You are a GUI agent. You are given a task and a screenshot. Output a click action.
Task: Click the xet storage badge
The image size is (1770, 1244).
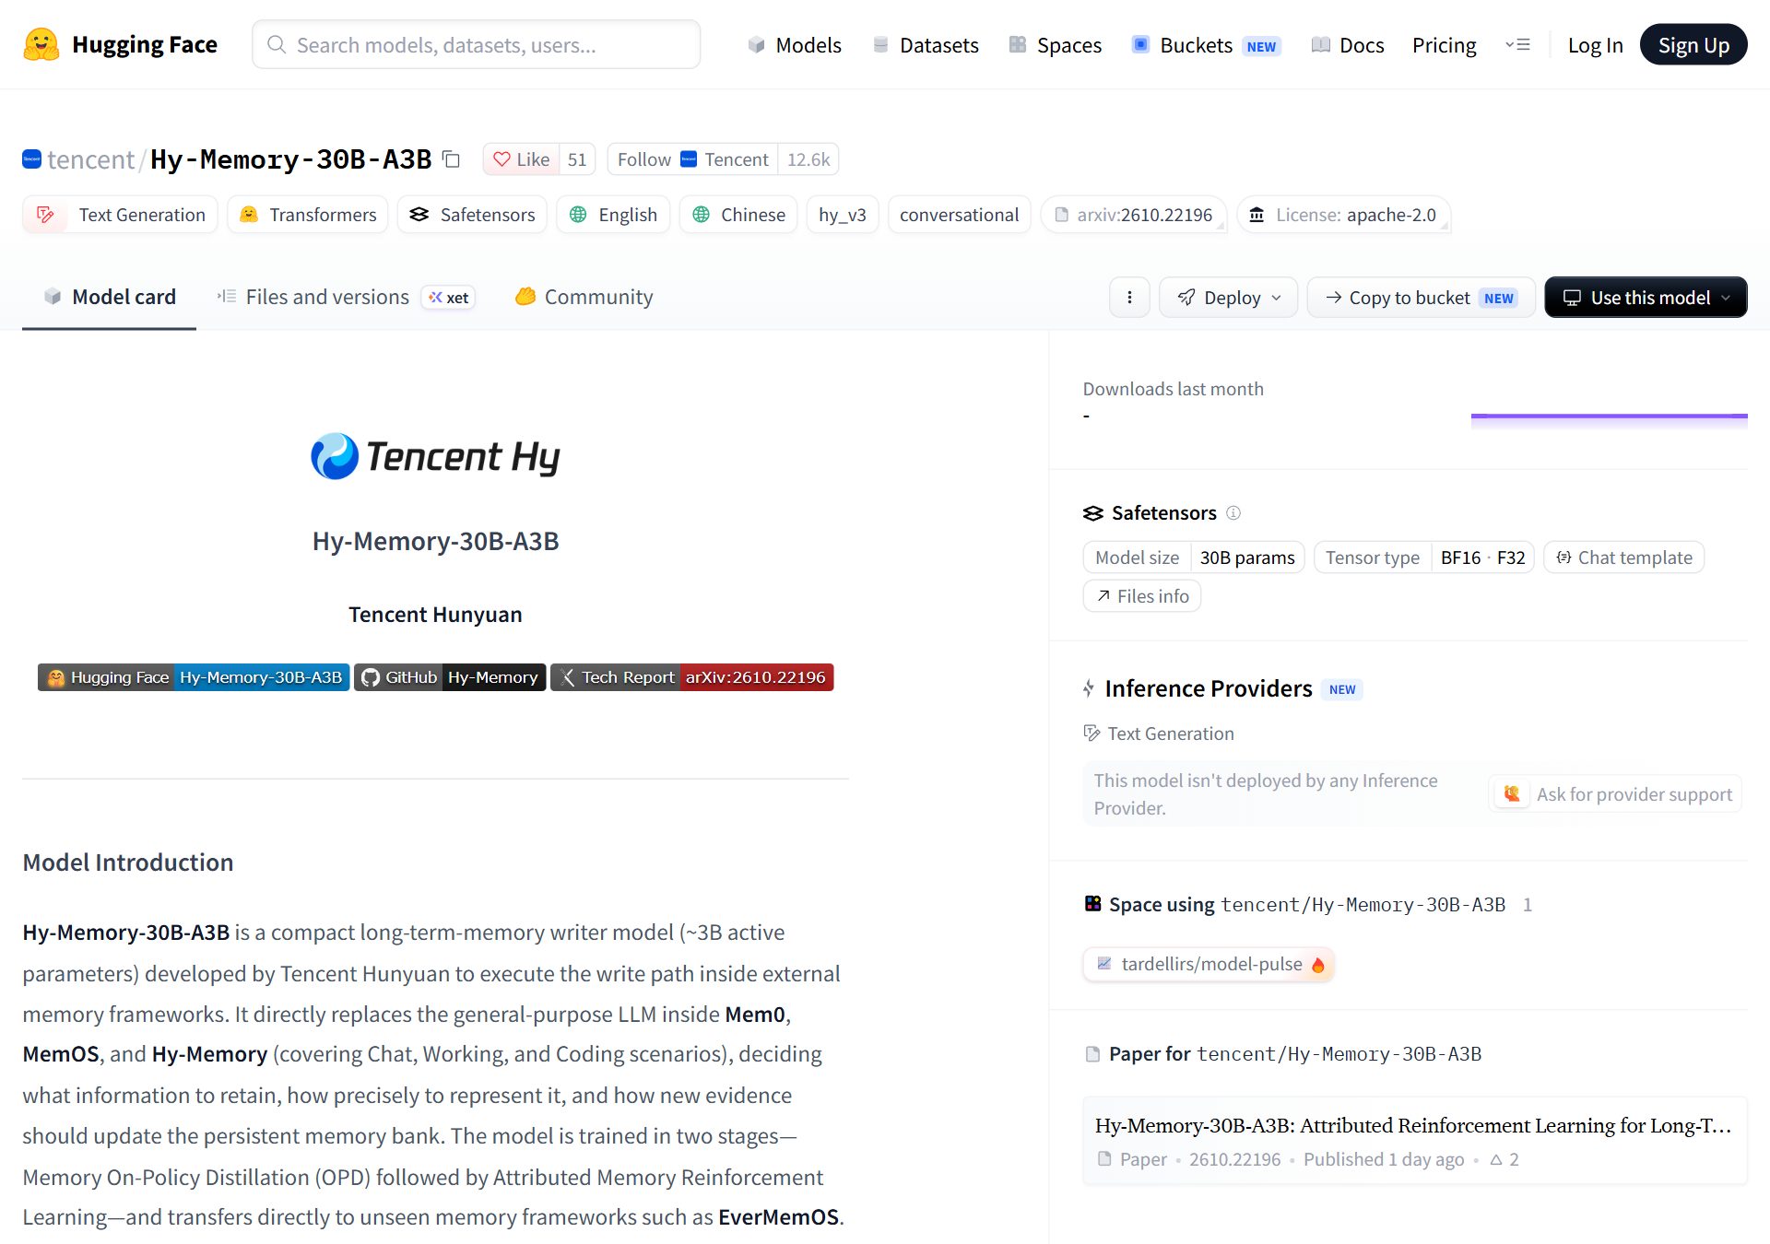[x=449, y=298]
